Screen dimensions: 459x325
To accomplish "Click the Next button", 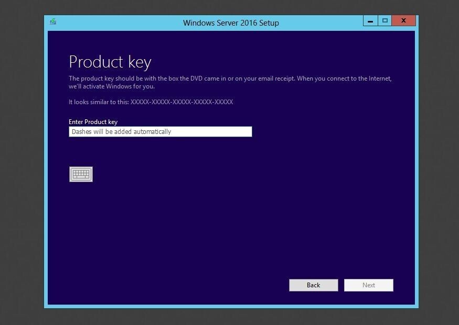I will pyautogui.click(x=369, y=285).
